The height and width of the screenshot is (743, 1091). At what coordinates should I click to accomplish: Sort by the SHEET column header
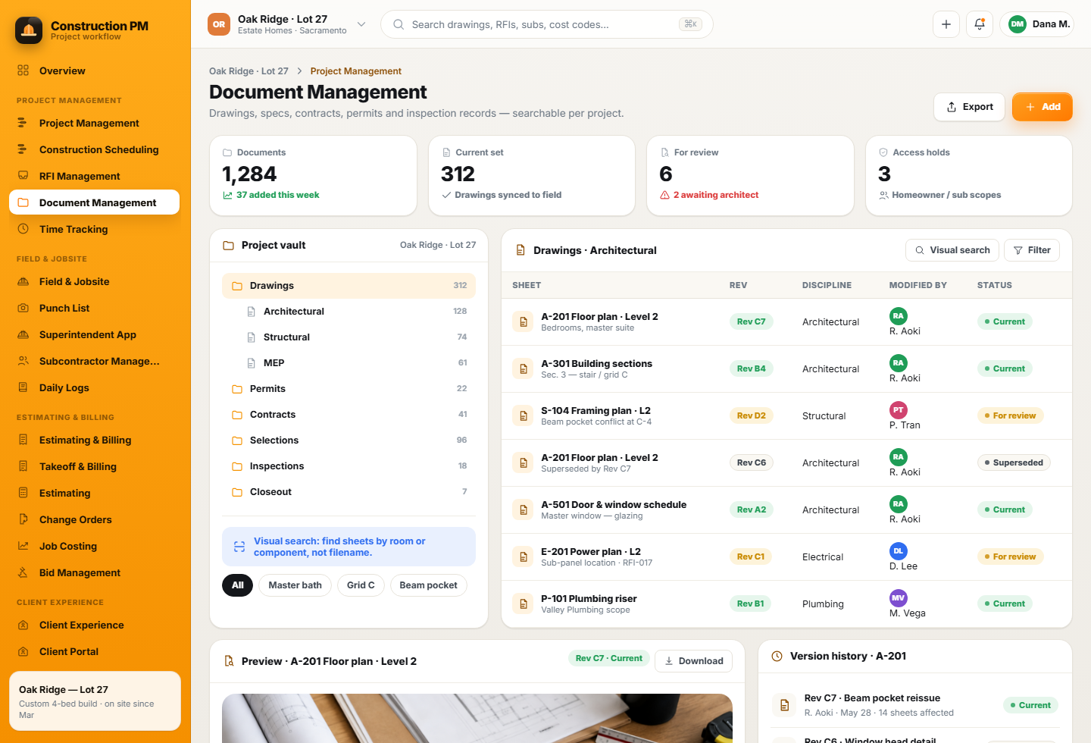click(x=527, y=285)
